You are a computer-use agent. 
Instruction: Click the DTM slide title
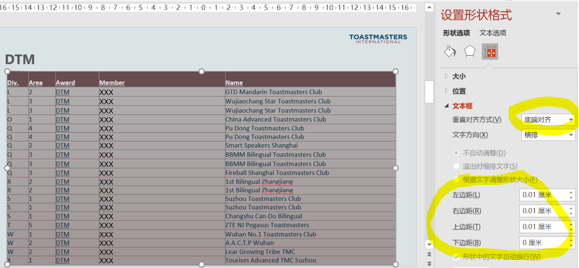pos(20,59)
